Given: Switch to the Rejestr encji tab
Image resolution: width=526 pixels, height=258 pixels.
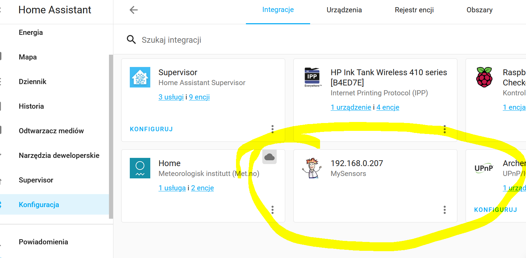Looking at the screenshot, I should 414,10.
